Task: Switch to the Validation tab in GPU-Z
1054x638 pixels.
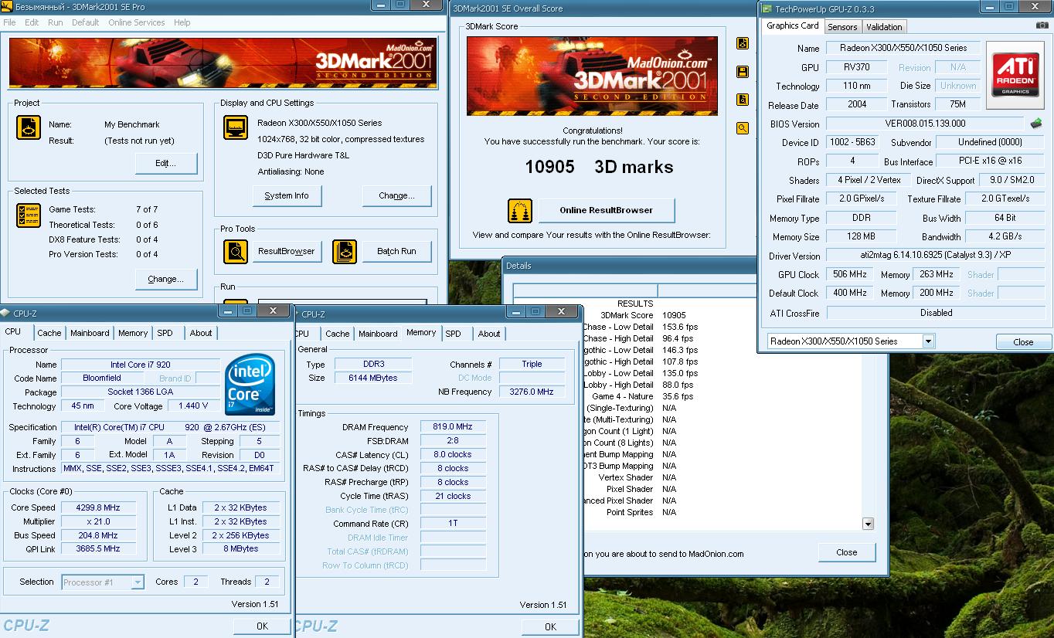Action: click(884, 27)
